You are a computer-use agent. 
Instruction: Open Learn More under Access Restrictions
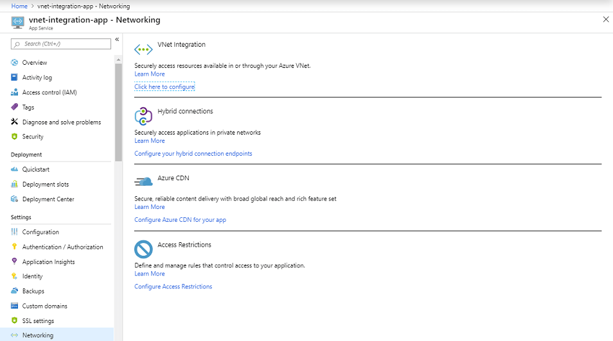(x=150, y=274)
